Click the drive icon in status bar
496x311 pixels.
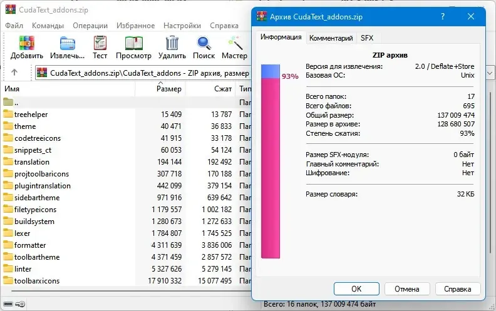click(8, 304)
